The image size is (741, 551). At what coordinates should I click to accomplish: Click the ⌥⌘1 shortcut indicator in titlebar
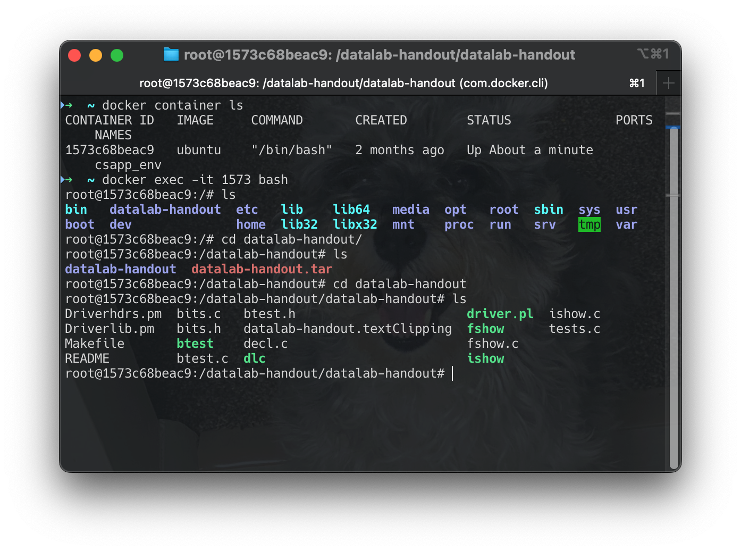click(x=653, y=54)
